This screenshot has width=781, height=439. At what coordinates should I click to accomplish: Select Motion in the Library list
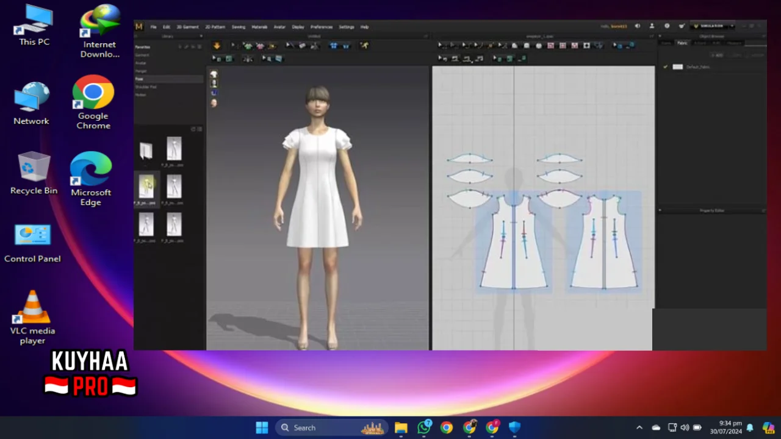pos(141,95)
